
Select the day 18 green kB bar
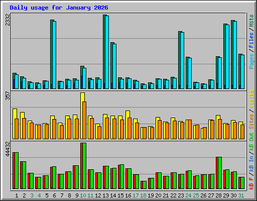click(145, 185)
